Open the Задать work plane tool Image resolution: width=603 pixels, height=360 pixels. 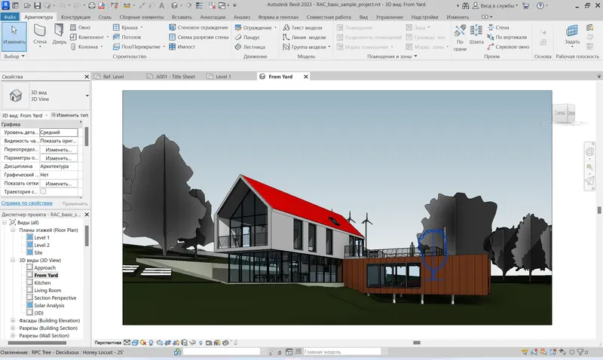click(572, 35)
